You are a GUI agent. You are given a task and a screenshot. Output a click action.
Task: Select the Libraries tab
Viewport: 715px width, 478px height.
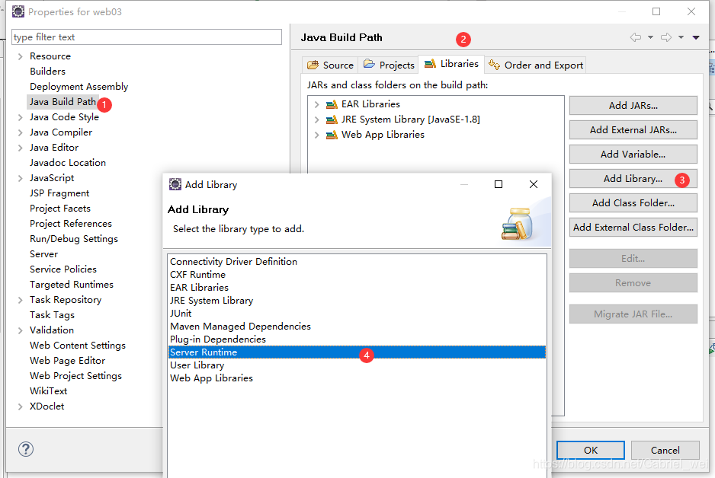tap(451, 64)
